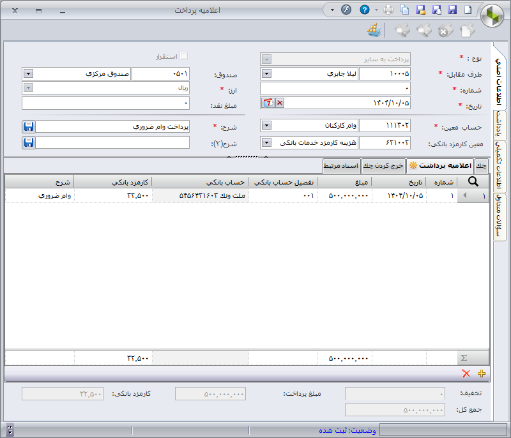This screenshot has width=511, height=438.
Task: Switch to the خرج کردن چك tab
Action: point(383,165)
